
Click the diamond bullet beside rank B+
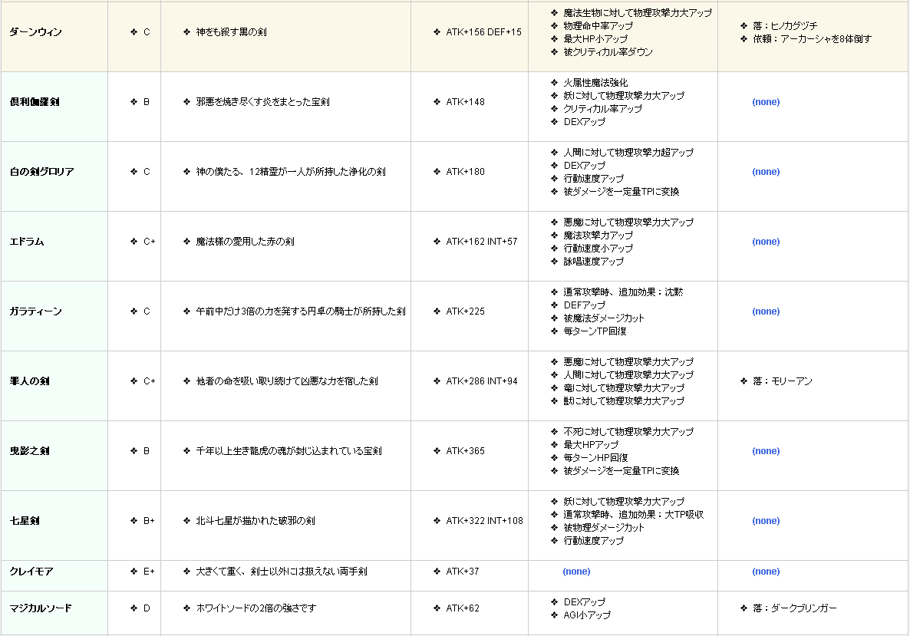pyautogui.click(x=134, y=521)
